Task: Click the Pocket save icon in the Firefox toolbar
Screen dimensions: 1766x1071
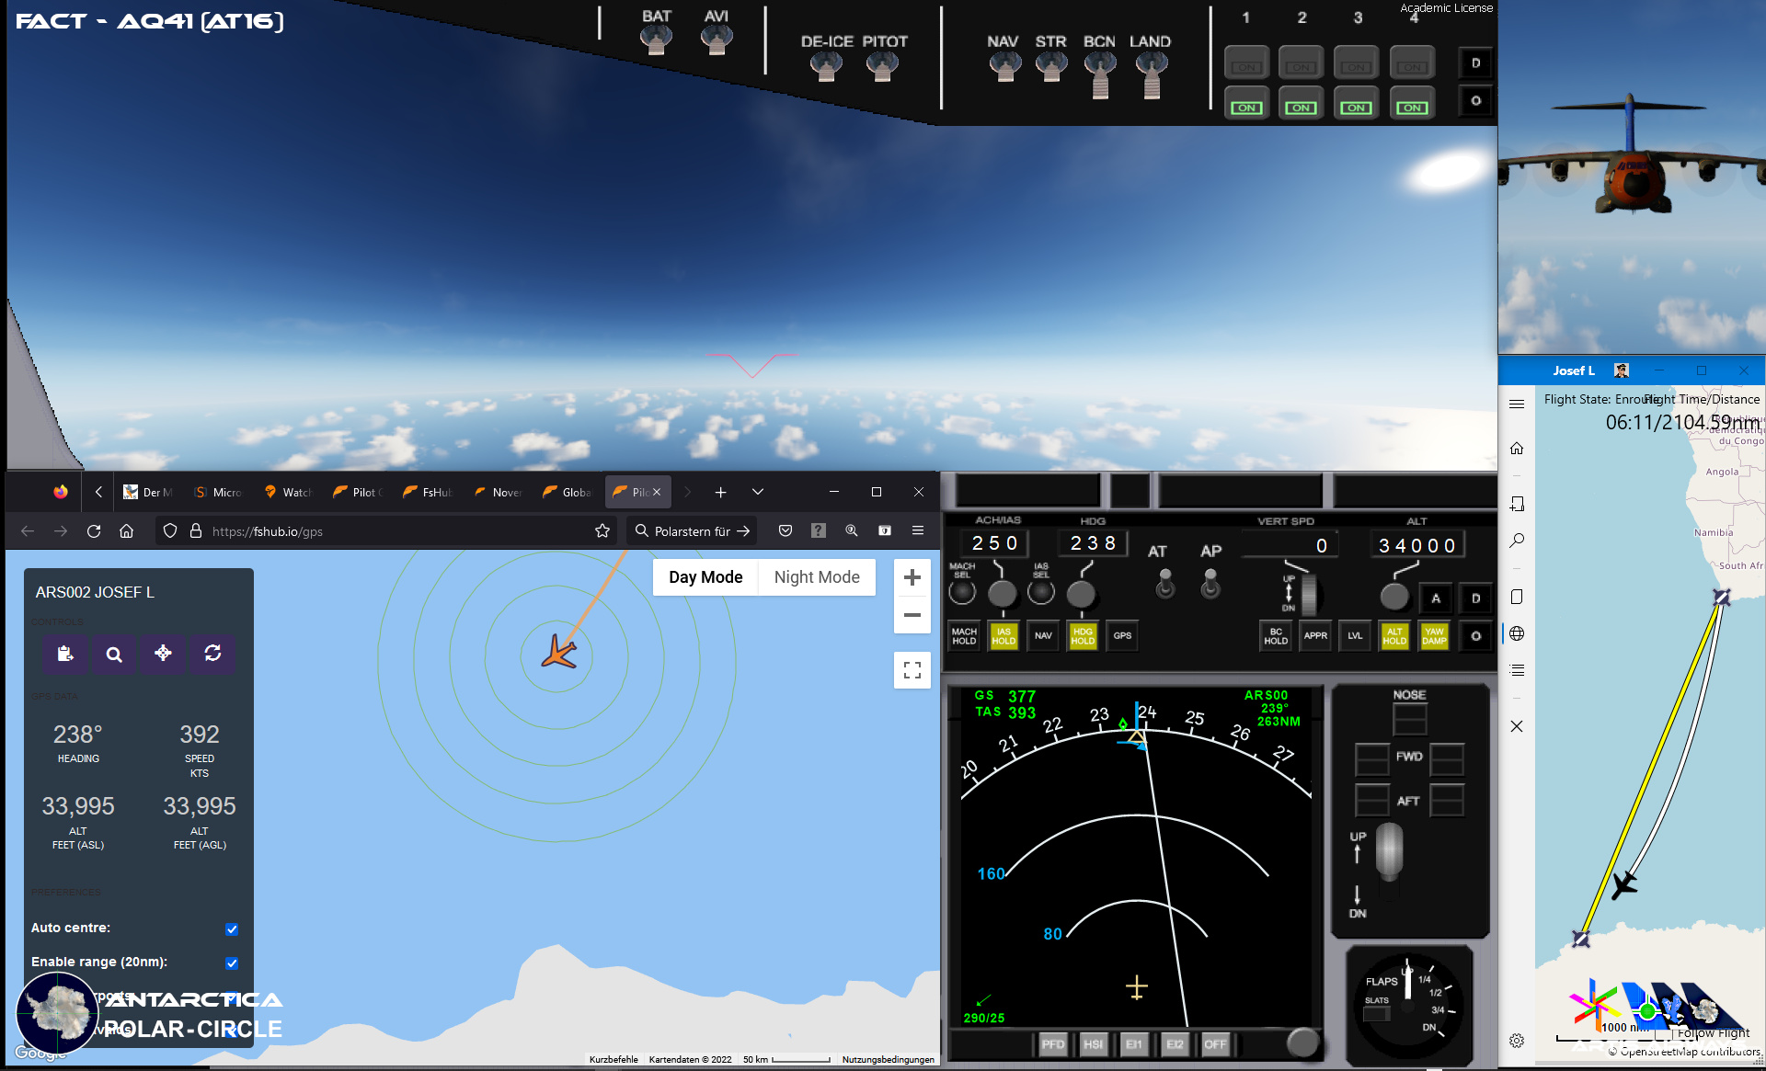Action: [786, 530]
